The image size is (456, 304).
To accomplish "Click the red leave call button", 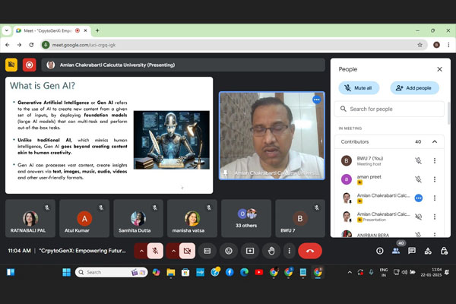I will tap(310, 250).
